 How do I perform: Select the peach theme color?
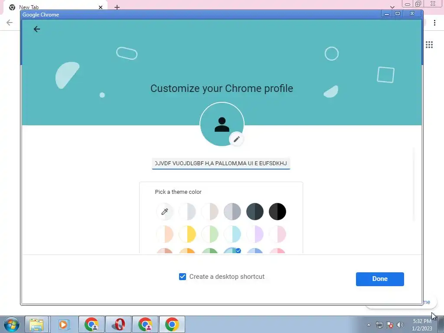164,234
